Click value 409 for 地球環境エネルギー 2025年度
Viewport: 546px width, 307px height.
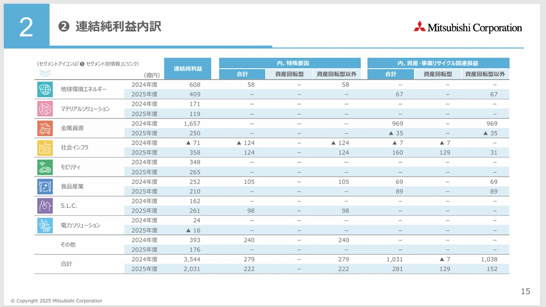[195, 95]
